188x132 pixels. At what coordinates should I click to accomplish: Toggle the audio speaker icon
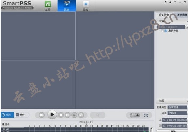point(81,115)
